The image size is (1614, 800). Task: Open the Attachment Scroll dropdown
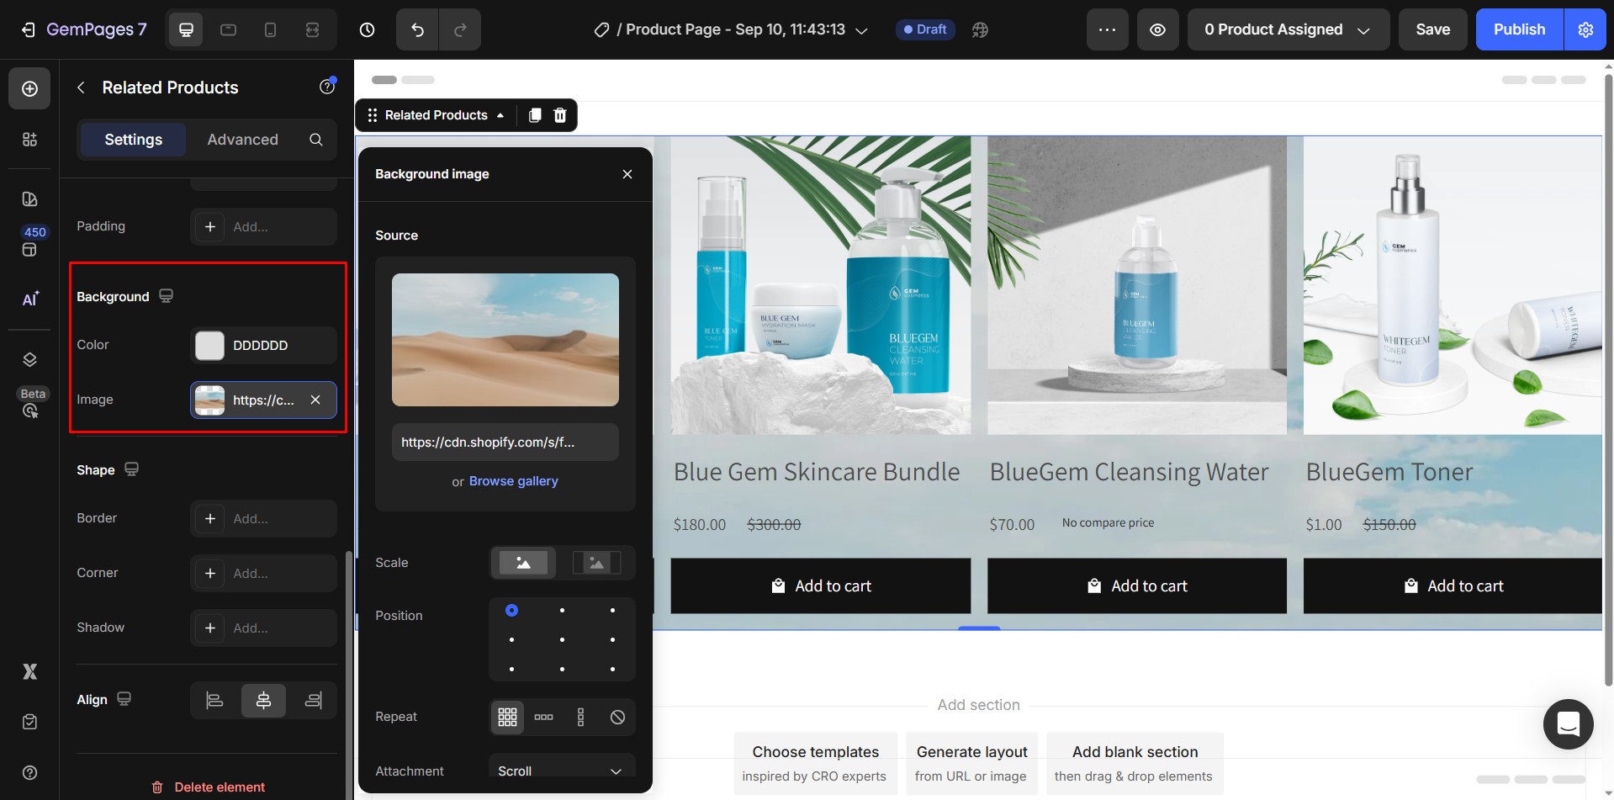[560, 771]
